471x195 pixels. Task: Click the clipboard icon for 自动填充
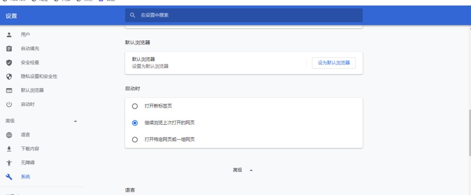pos(9,49)
